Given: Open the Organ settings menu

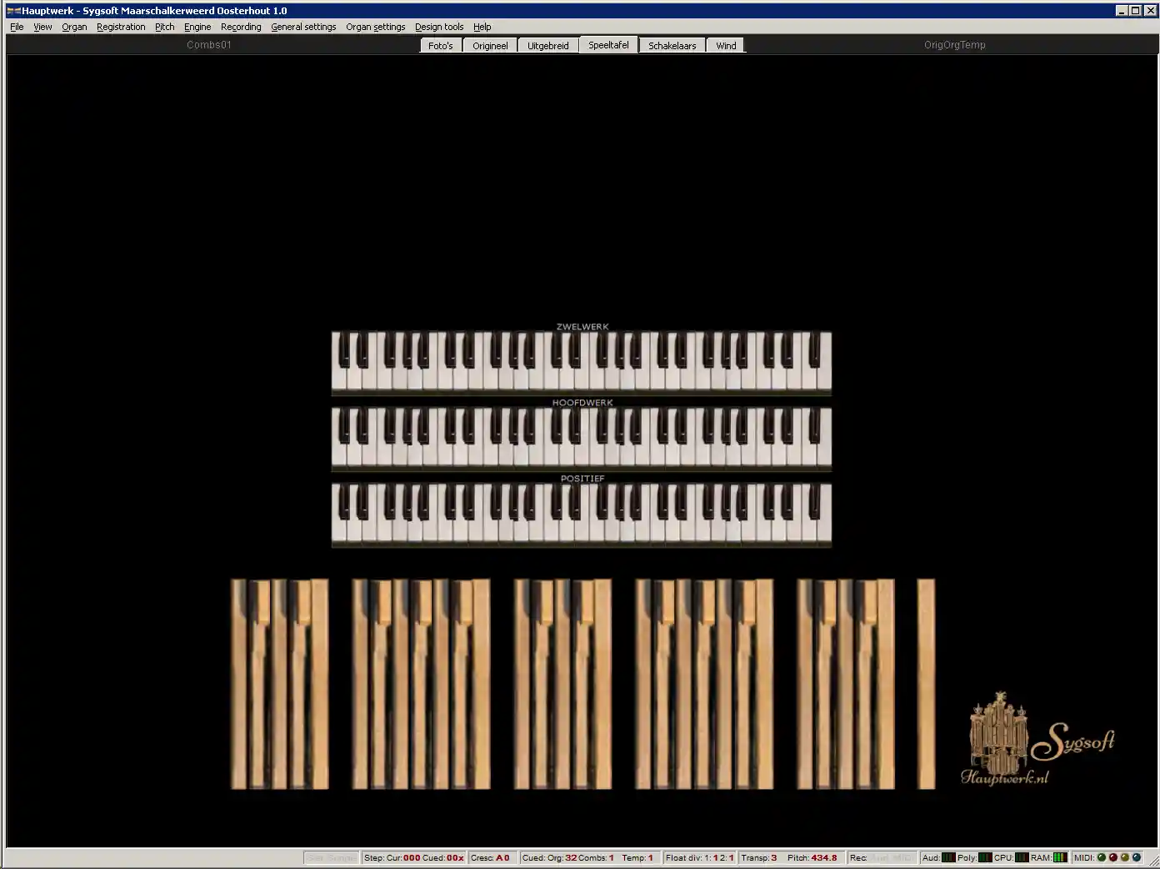Looking at the screenshot, I should coord(375,27).
